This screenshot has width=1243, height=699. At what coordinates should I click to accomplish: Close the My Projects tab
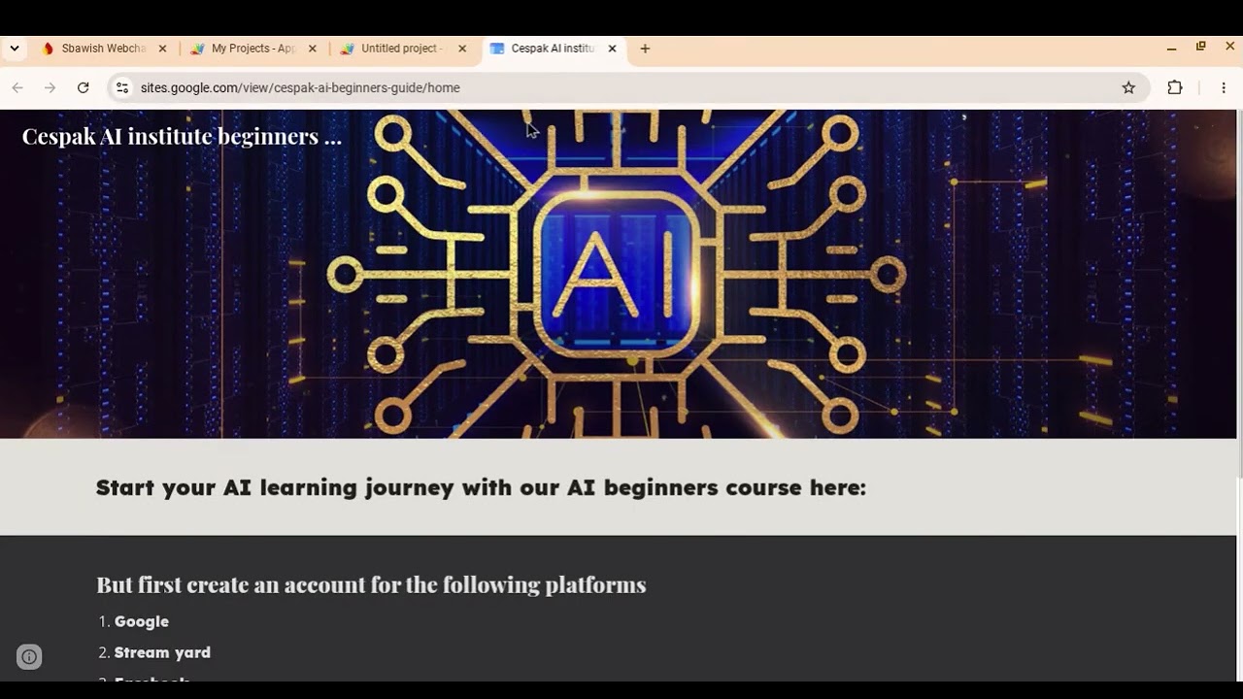coord(312,49)
